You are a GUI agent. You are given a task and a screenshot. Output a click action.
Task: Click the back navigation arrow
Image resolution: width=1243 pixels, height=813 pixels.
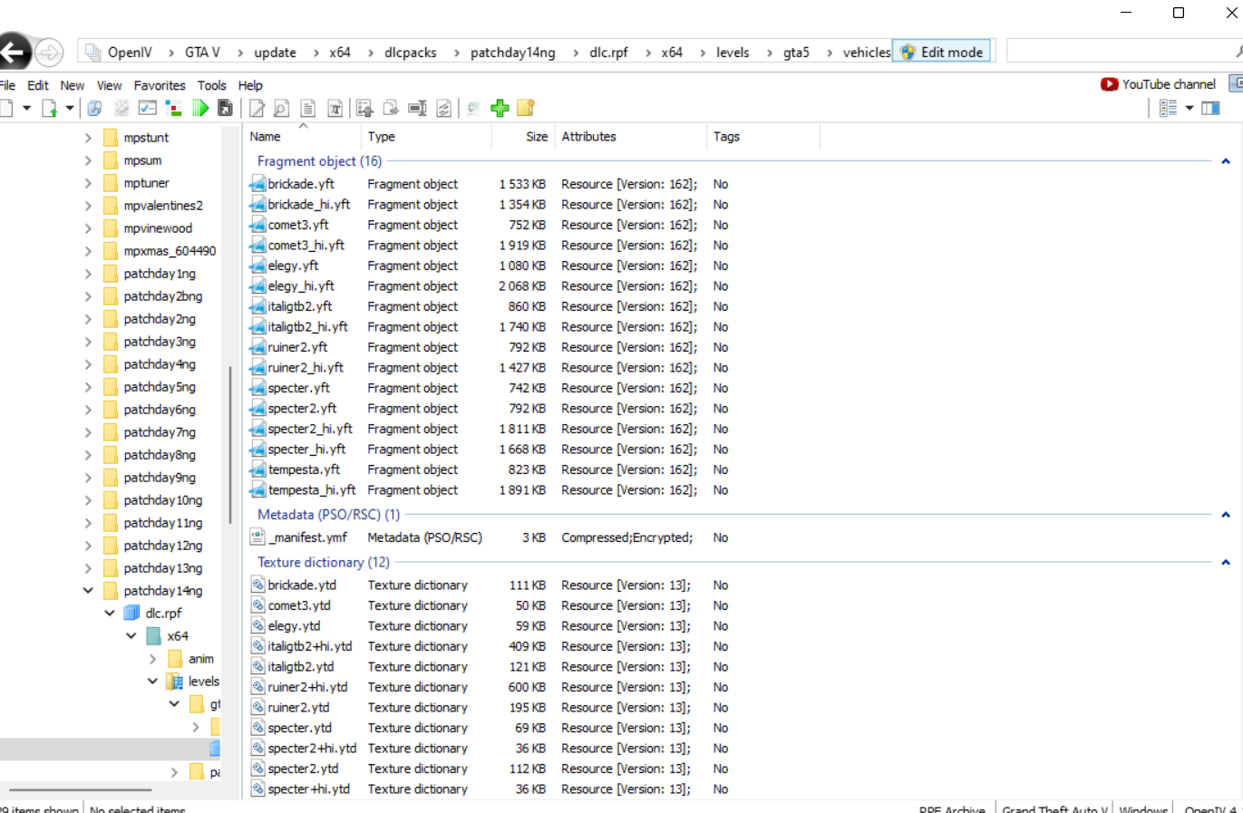(13, 53)
